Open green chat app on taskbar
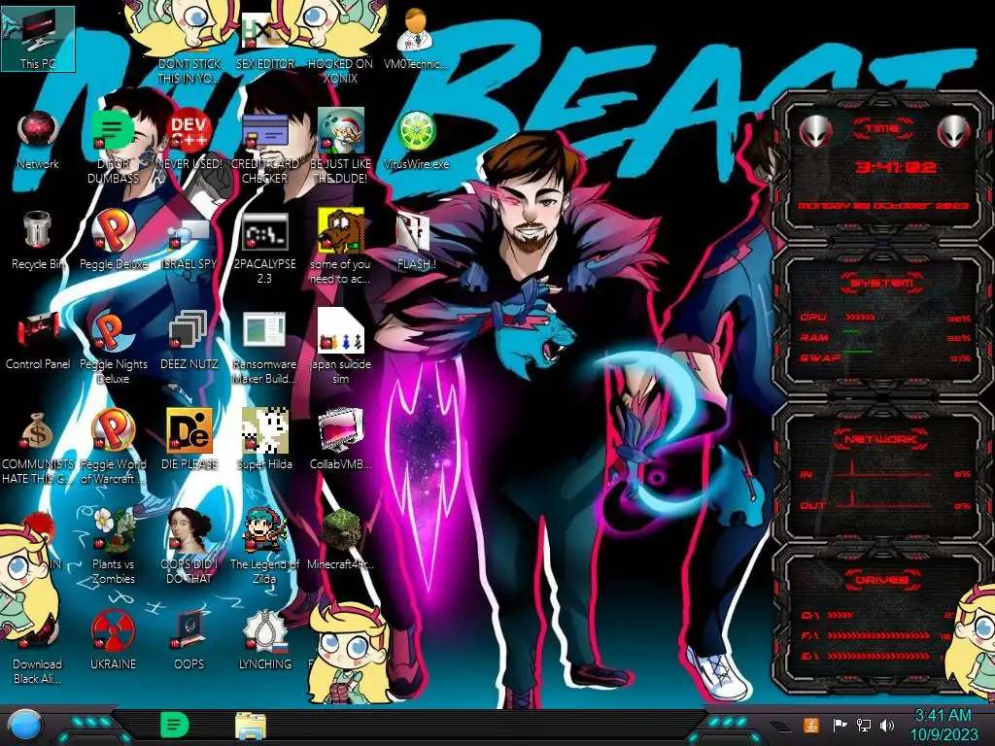The height and width of the screenshot is (746, 995). click(175, 725)
